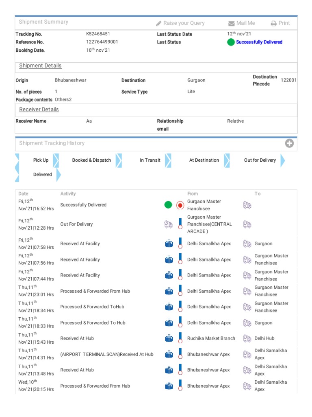
Task: Expand Shipment Tracking History with plus icon
Action: point(289,143)
